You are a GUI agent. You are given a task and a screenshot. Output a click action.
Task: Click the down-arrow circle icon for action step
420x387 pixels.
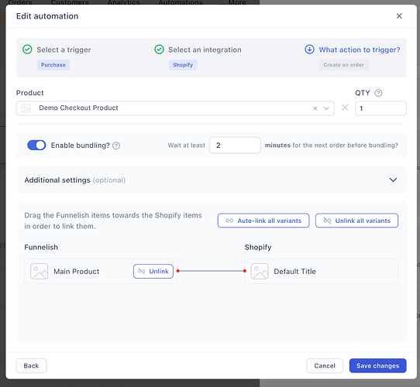tap(309, 50)
